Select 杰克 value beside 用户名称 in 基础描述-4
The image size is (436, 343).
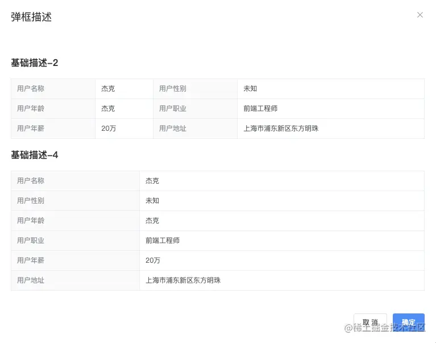pos(152,181)
